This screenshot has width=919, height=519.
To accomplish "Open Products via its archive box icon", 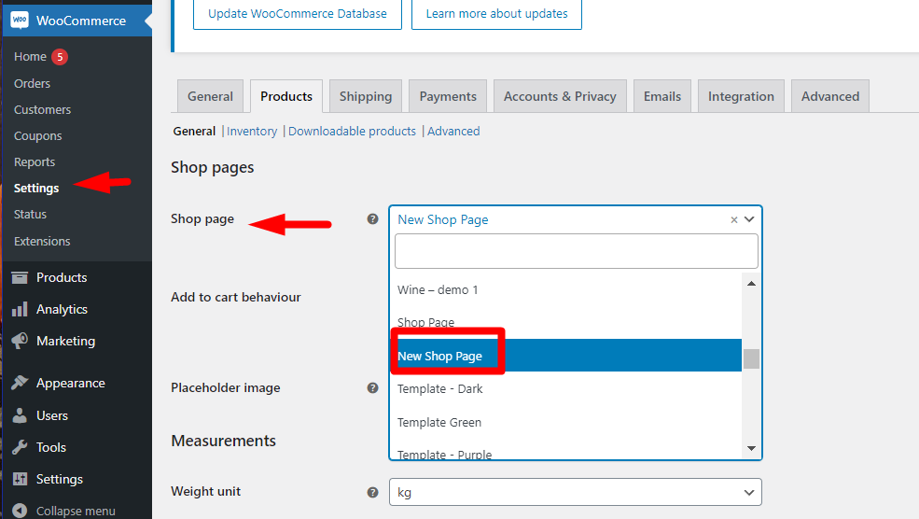I will [x=20, y=277].
